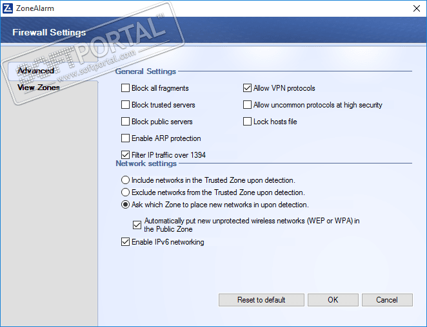This screenshot has height=327, width=427.
Task: Uncheck automatic unprotected wireless networks Public Zone option
Action: pyautogui.click(x=137, y=225)
